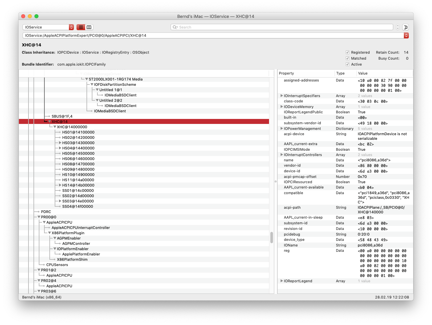Click the stepper beside the search field

[398, 27]
